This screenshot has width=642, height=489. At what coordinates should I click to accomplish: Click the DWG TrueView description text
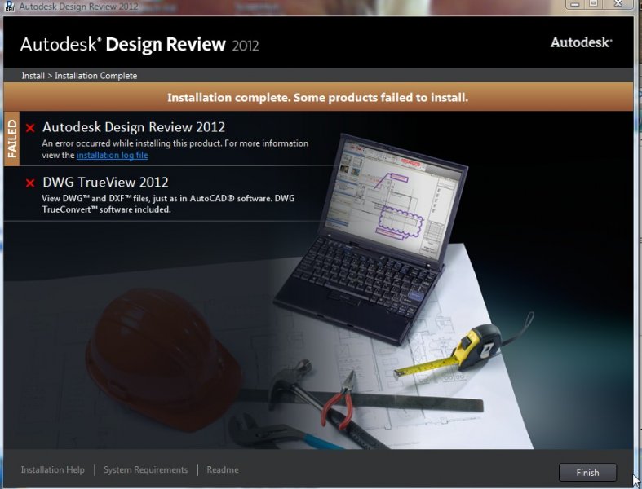coord(168,204)
